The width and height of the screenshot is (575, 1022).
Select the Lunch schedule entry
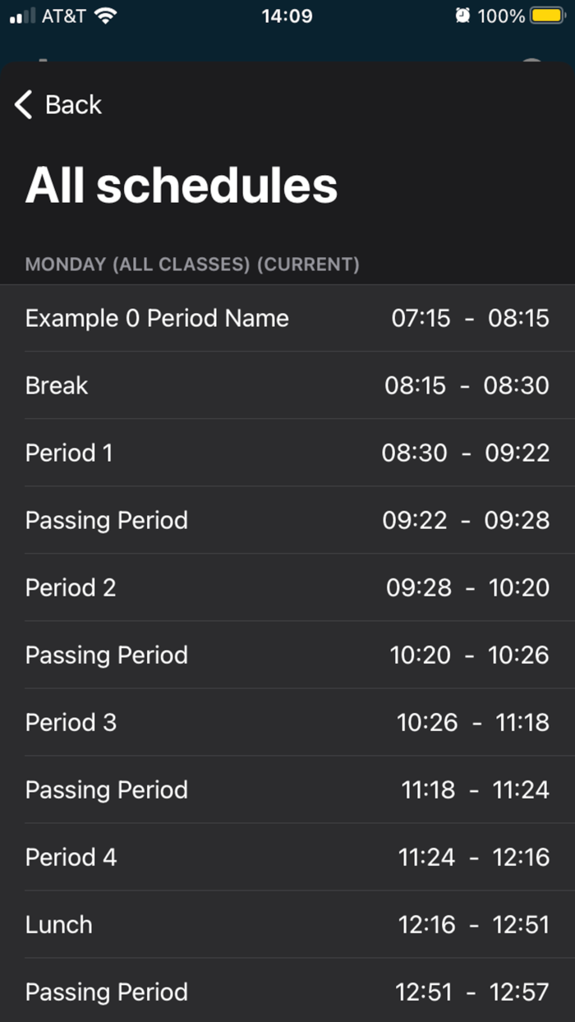(x=287, y=924)
